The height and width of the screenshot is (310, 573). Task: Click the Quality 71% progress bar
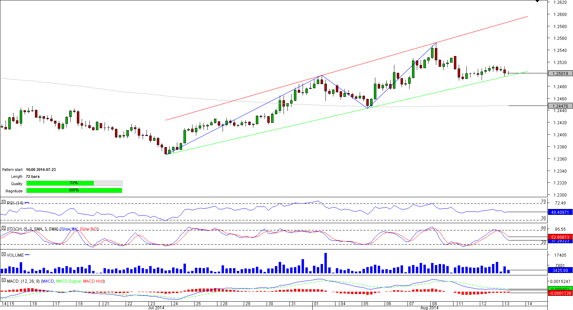(74, 183)
